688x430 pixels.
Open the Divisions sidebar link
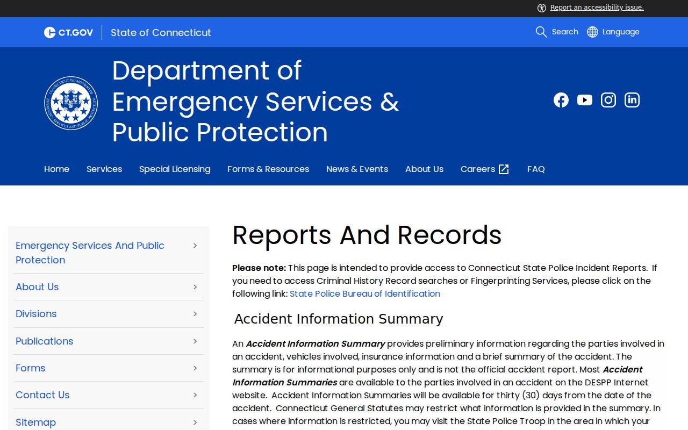pyautogui.click(x=36, y=314)
